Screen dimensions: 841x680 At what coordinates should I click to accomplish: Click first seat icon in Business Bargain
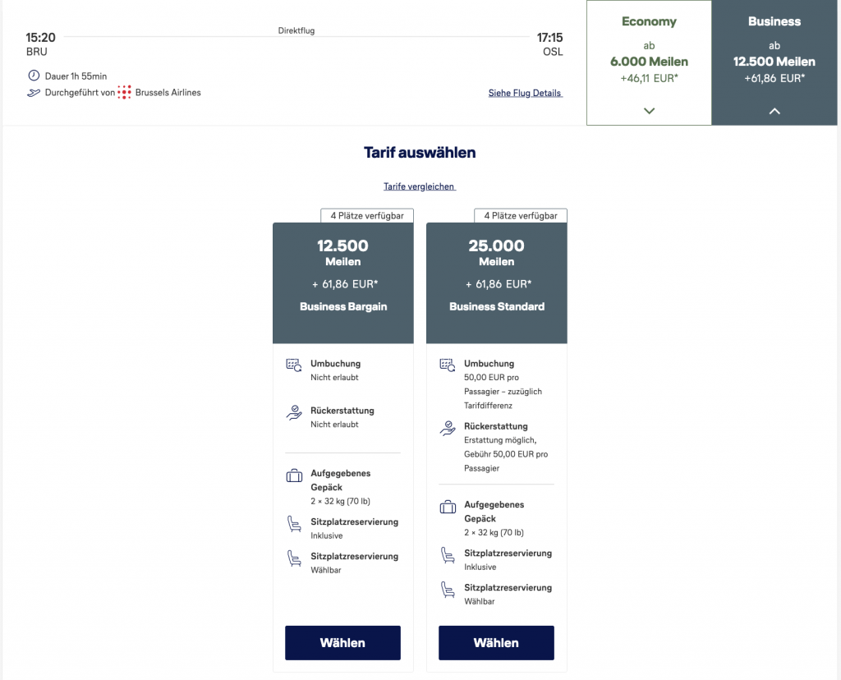tap(294, 524)
